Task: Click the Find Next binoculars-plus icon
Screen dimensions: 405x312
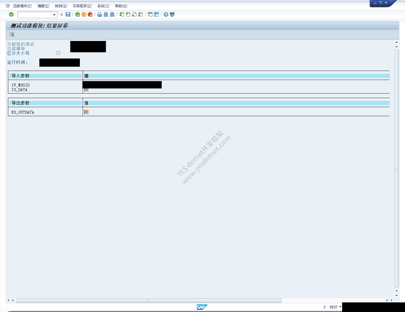Action: (x=112, y=14)
